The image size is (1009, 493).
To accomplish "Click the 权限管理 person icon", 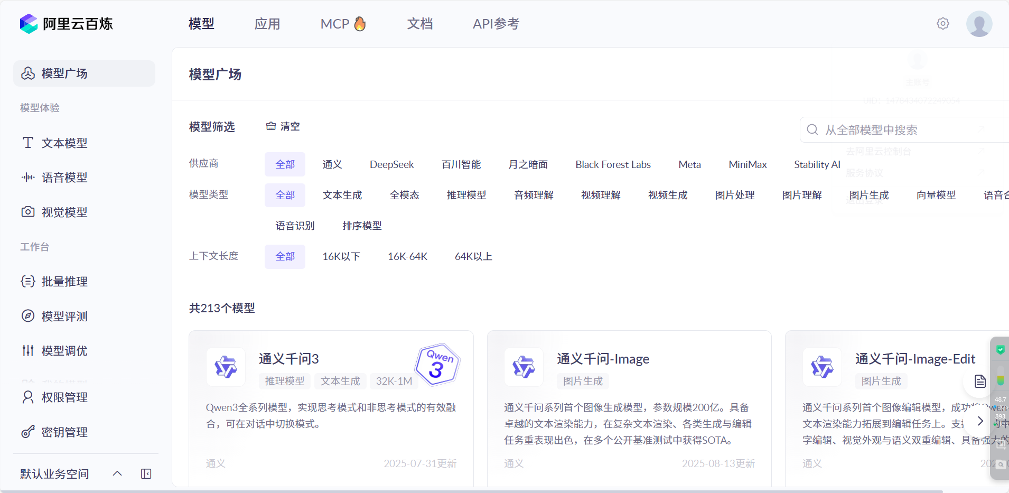I will coord(28,397).
